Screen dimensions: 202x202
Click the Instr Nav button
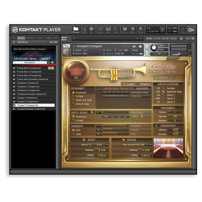(x=53, y=42)
